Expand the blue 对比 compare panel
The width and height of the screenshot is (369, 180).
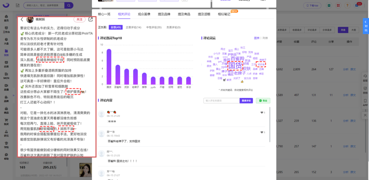click(366, 26)
